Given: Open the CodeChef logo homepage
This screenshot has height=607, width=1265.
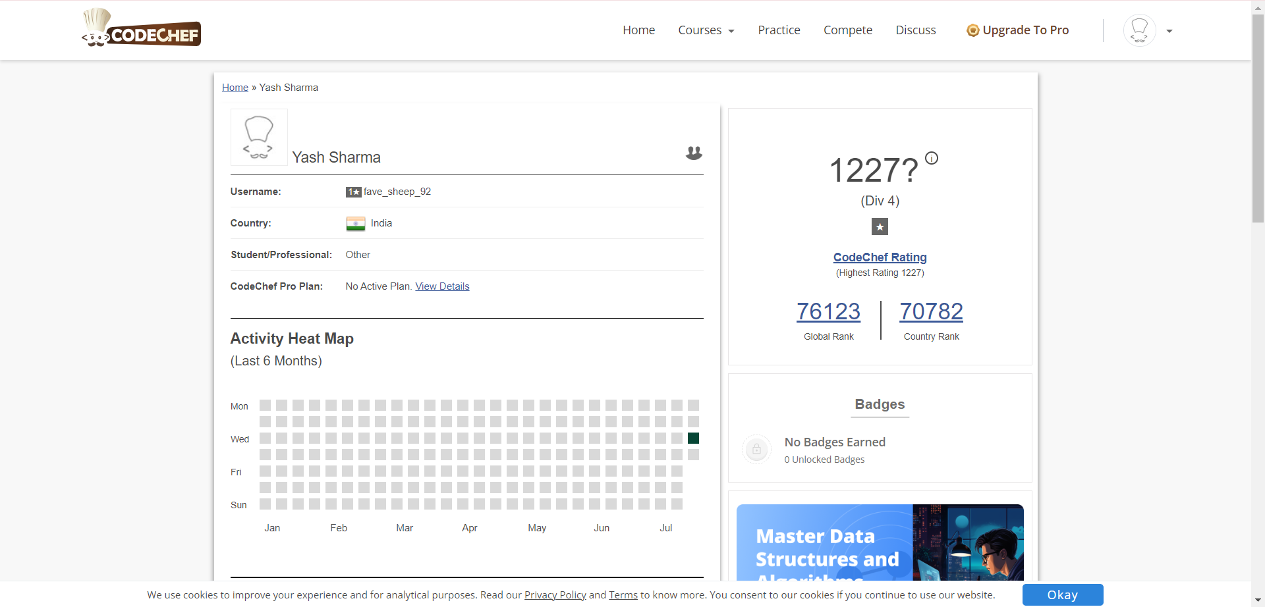Looking at the screenshot, I should pos(141,28).
